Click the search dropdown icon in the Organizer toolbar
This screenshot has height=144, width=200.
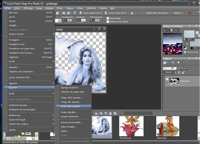[121, 113]
